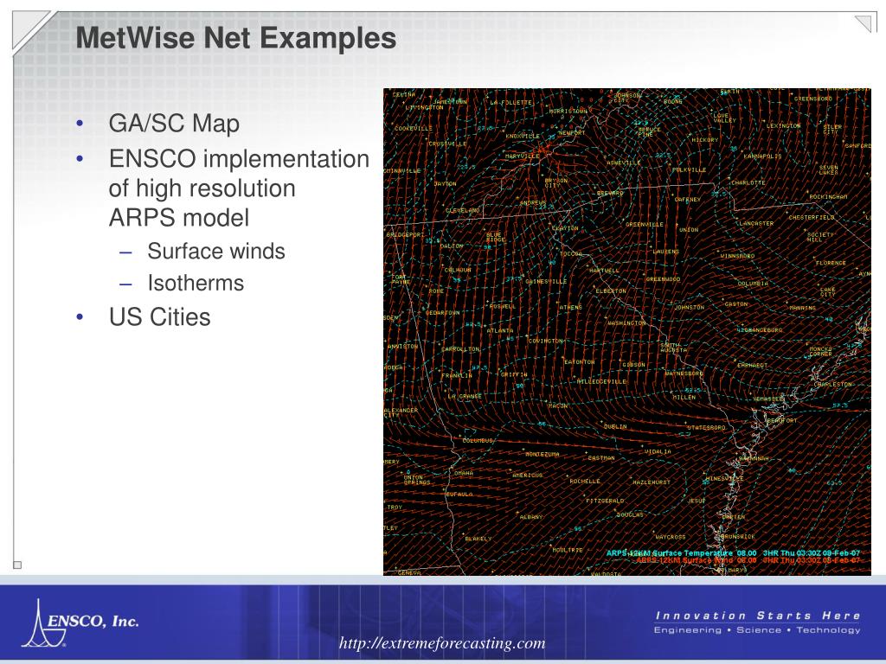The height and width of the screenshot is (664, 886).
Task: Click FLORENCE label on the map
Action: (831, 263)
